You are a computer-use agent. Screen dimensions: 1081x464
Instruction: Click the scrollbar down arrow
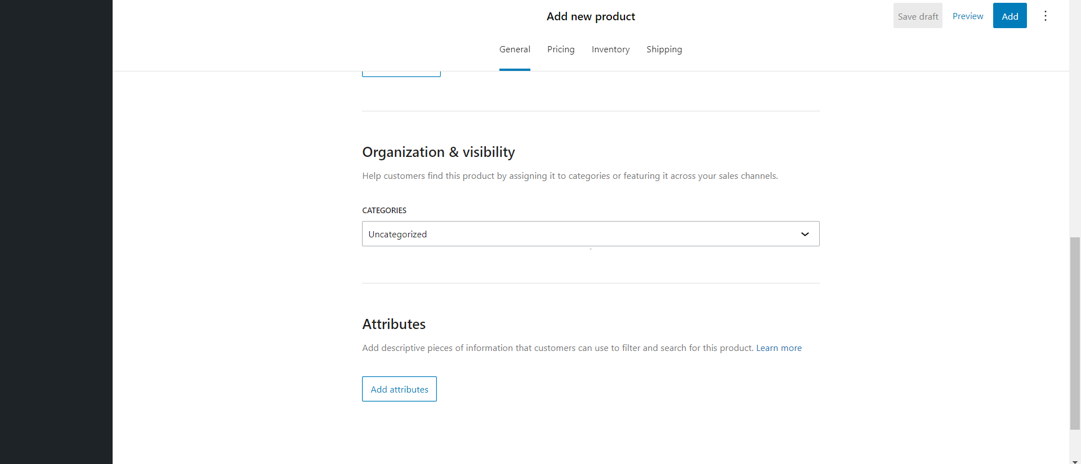1075,461
